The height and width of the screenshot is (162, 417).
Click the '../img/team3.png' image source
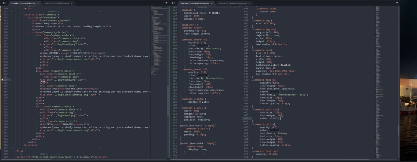tap(64, 44)
